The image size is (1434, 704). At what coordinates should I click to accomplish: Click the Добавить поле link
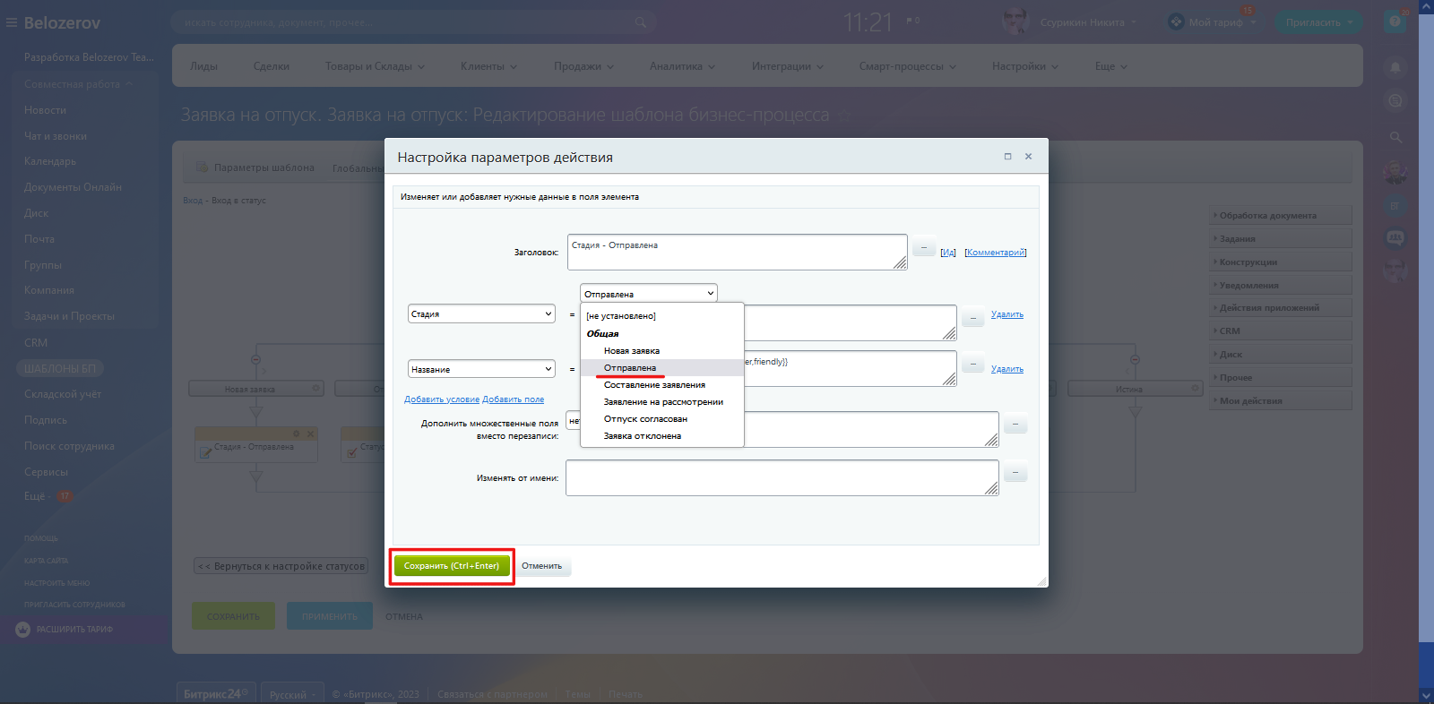coord(514,399)
